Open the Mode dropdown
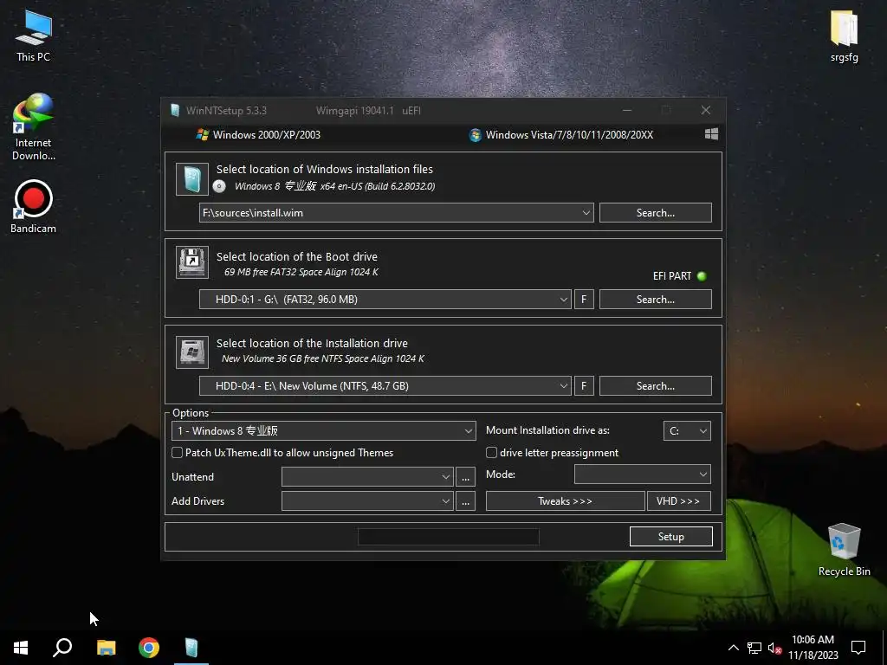 703,475
